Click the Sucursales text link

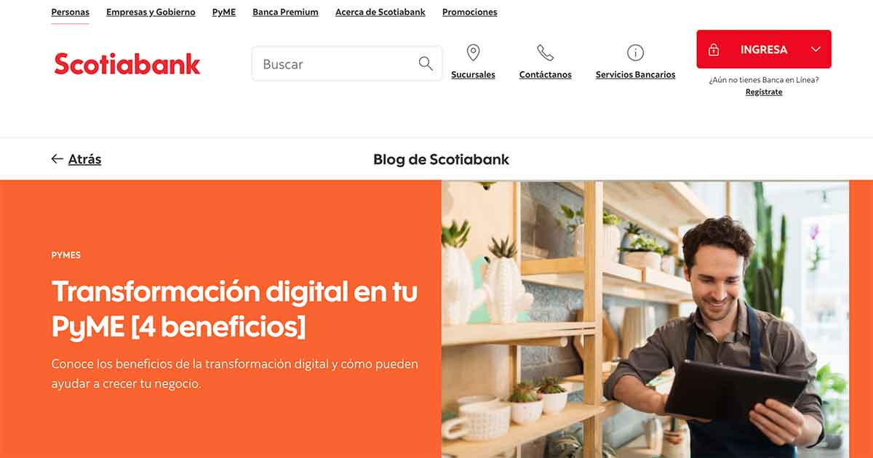[x=473, y=75]
